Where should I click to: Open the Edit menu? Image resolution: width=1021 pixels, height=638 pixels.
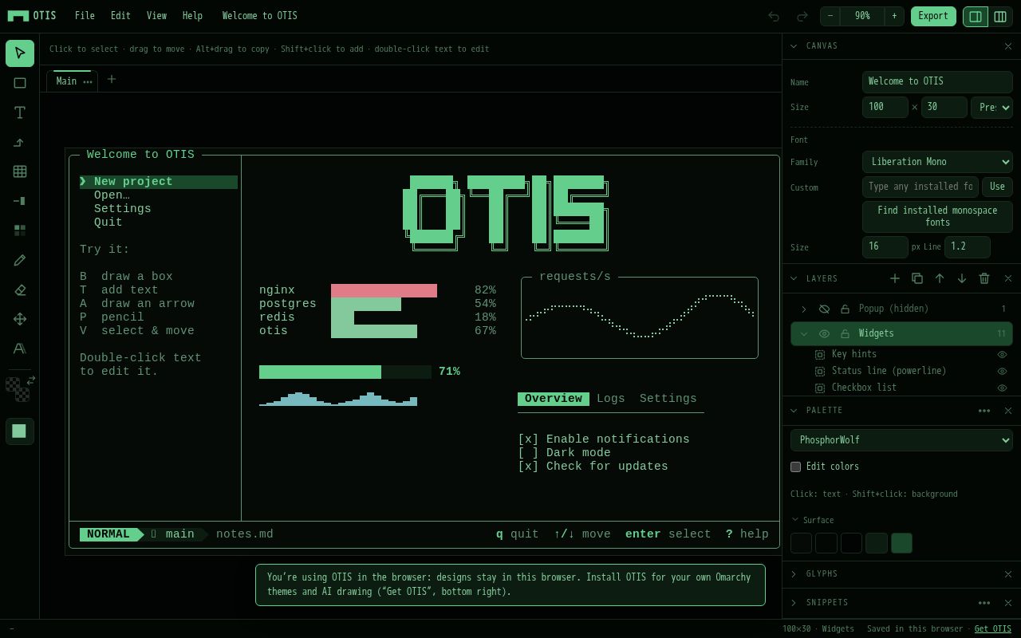(x=120, y=16)
